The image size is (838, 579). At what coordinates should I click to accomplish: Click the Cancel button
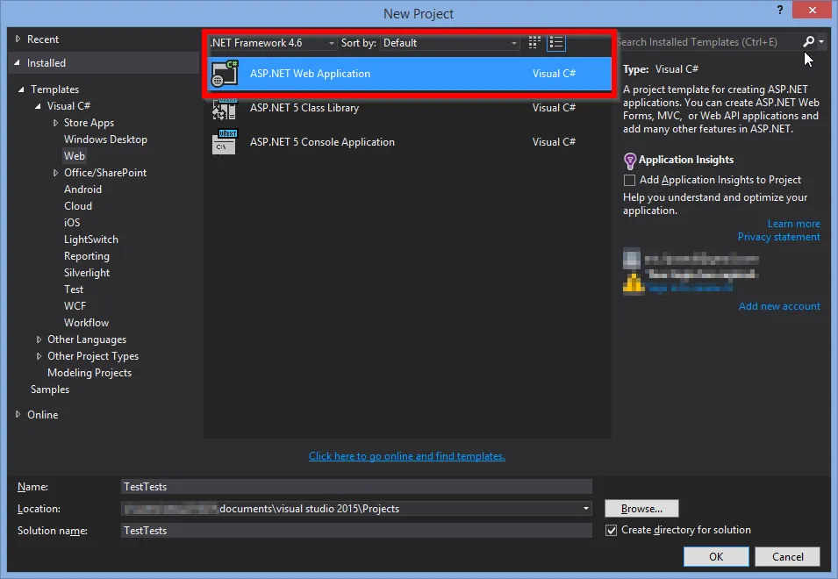pos(787,556)
